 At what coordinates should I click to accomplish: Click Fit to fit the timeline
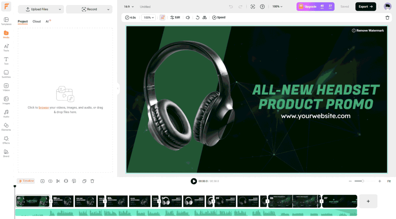point(389,181)
